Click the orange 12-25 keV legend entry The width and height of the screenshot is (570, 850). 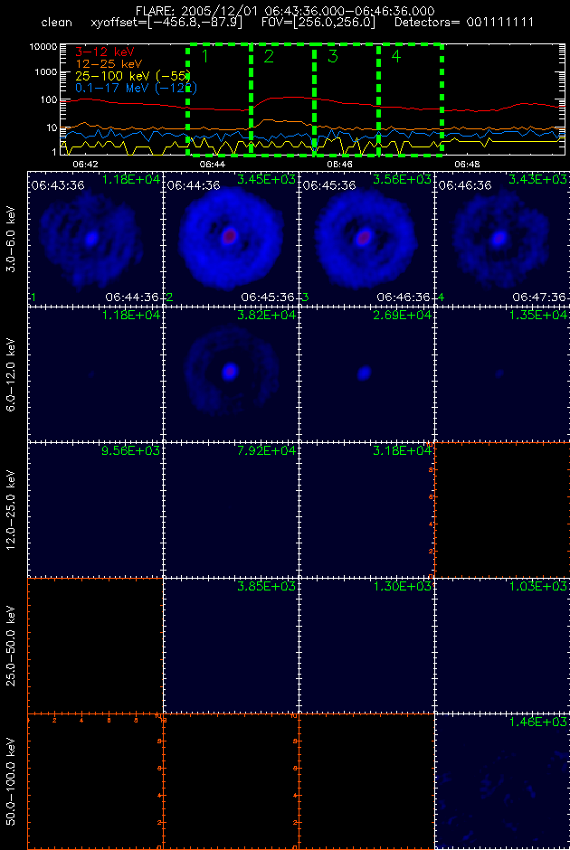[x=108, y=64]
